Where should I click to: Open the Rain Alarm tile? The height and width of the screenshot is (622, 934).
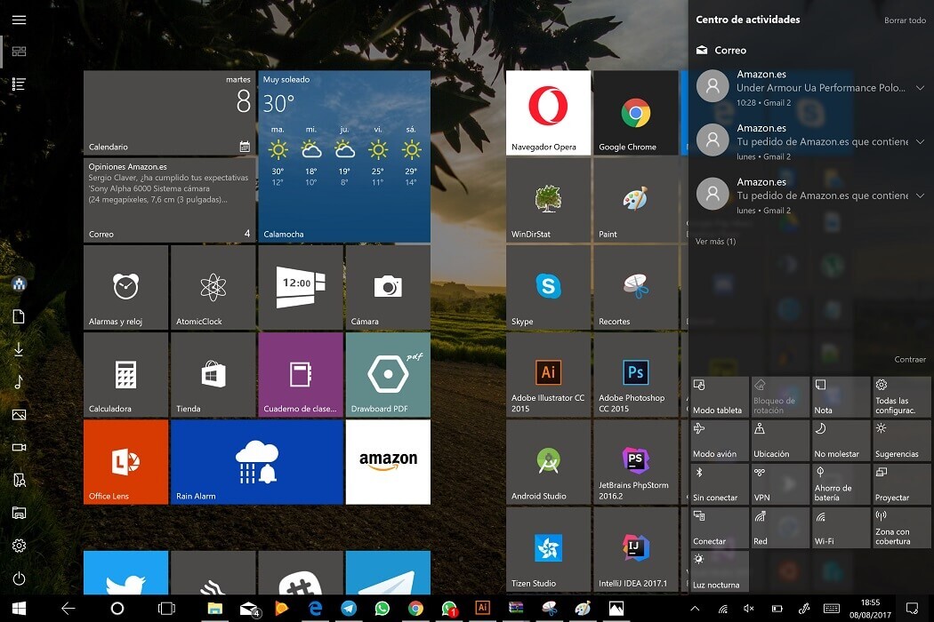coord(257,462)
